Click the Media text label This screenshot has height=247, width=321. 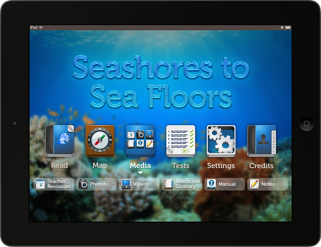click(140, 166)
